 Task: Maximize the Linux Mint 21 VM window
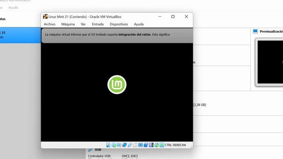(173, 17)
